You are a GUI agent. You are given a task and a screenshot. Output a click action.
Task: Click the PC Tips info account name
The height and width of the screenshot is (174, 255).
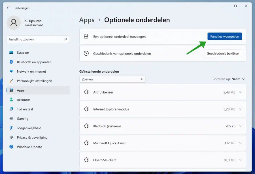click(32, 21)
